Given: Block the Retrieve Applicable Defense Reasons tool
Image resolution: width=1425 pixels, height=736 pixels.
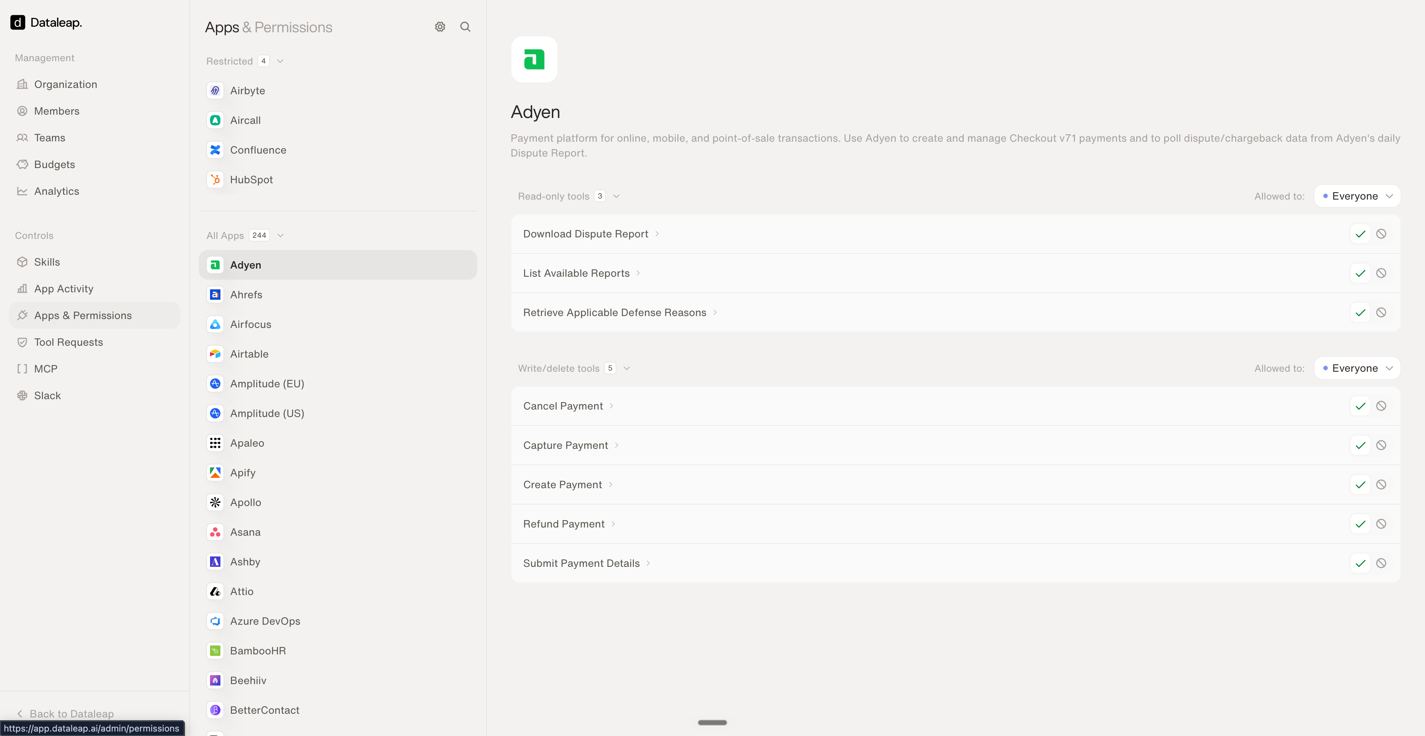Looking at the screenshot, I should pos(1381,312).
